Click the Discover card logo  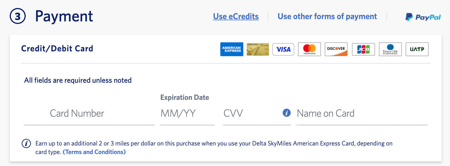(336, 49)
